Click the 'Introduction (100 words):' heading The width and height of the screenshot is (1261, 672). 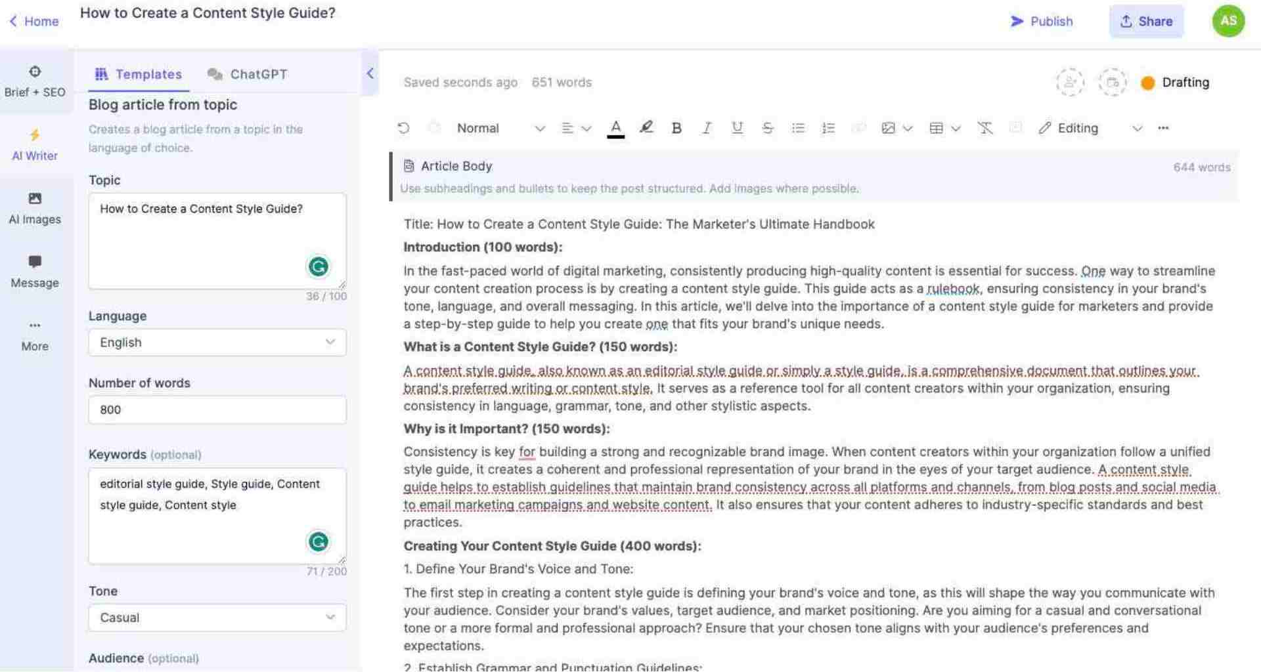click(483, 247)
